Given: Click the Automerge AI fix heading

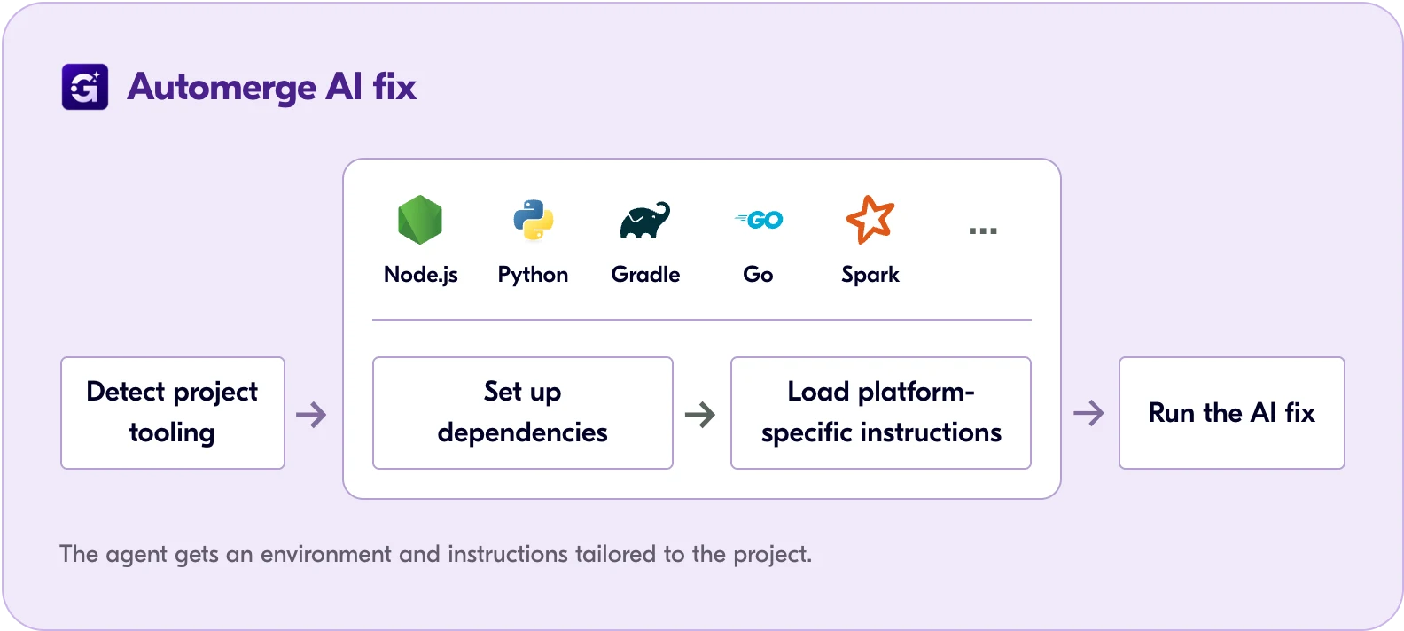Looking at the screenshot, I should [272, 87].
